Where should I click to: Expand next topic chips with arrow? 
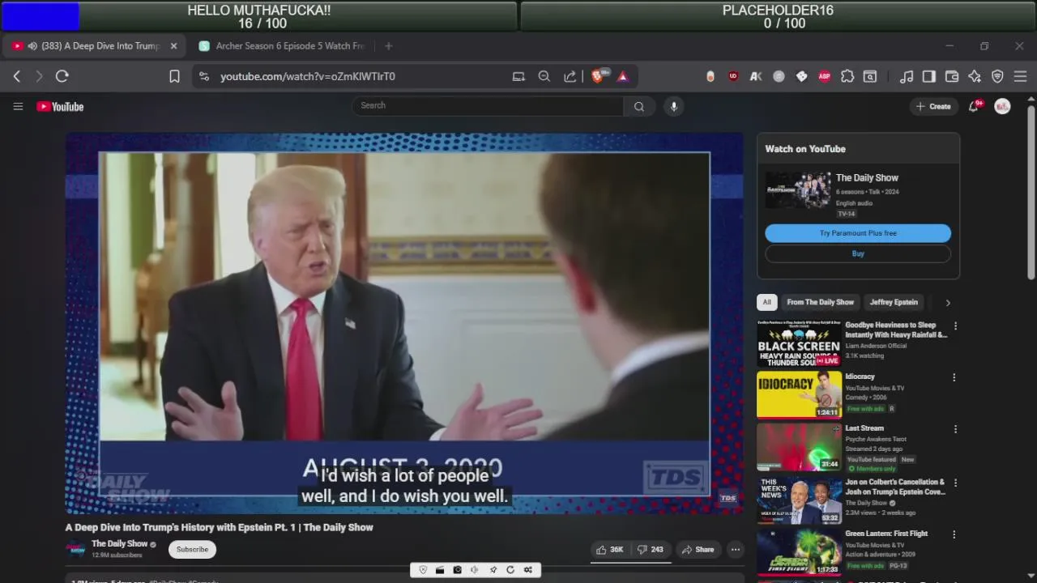[947, 302]
